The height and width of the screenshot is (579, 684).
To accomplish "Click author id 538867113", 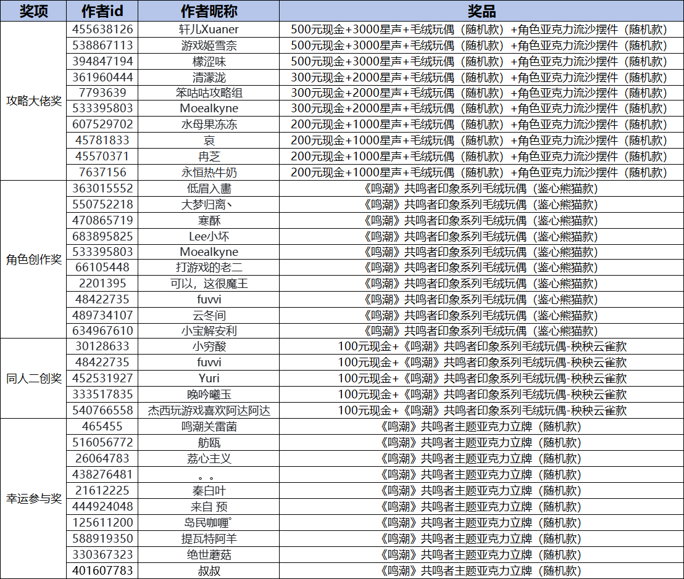I will pyautogui.click(x=102, y=45).
